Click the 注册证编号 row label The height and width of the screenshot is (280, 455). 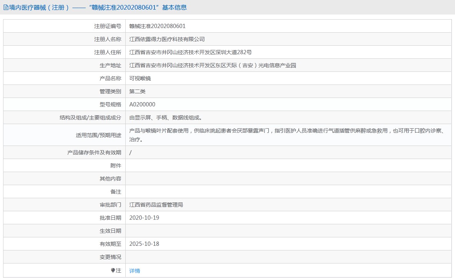(x=108, y=26)
